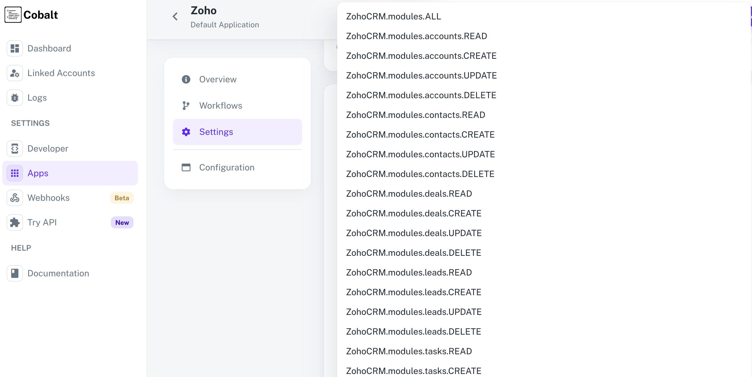
Task: Click the Beta badge beside Webhooks
Action: click(122, 198)
